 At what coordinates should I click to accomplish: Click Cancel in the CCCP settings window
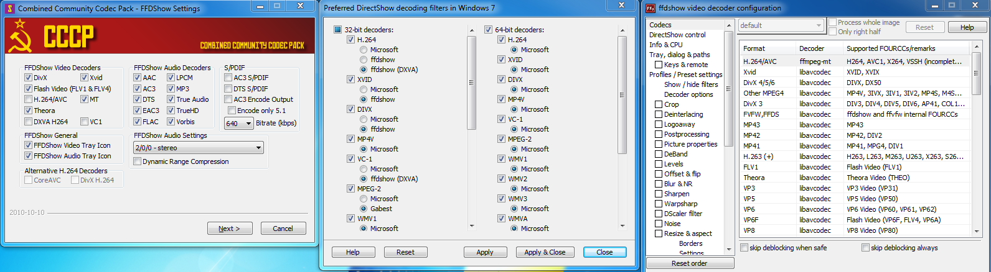283,229
